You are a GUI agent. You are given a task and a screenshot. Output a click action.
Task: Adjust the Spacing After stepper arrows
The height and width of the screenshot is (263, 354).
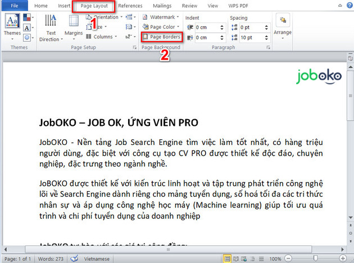(266, 38)
